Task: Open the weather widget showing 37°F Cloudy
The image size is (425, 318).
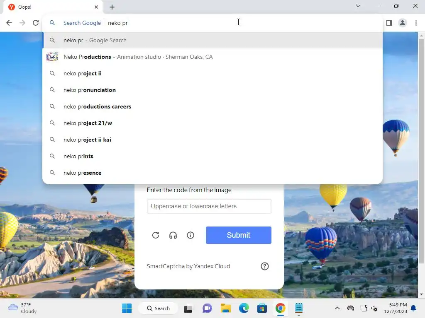Action: pyautogui.click(x=22, y=308)
